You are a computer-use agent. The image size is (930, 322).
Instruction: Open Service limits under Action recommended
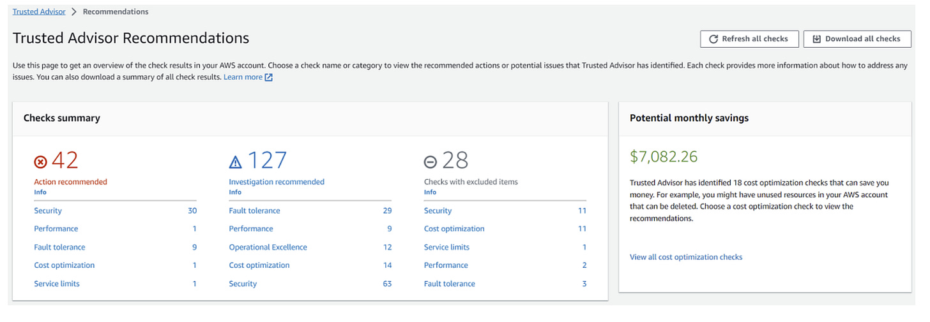[57, 284]
